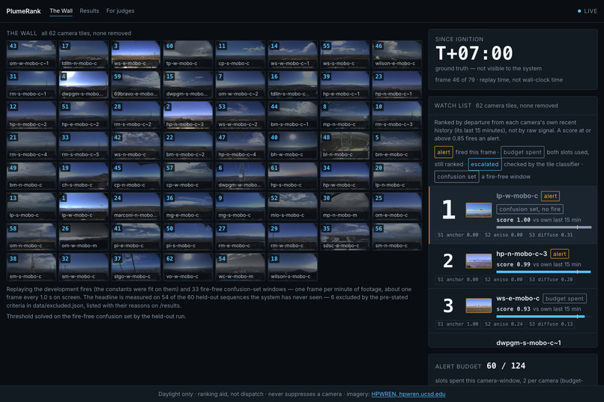The image size is (604, 402).
Task: Open the Results tab
Action: pyautogui.click(x=89, y=10)
